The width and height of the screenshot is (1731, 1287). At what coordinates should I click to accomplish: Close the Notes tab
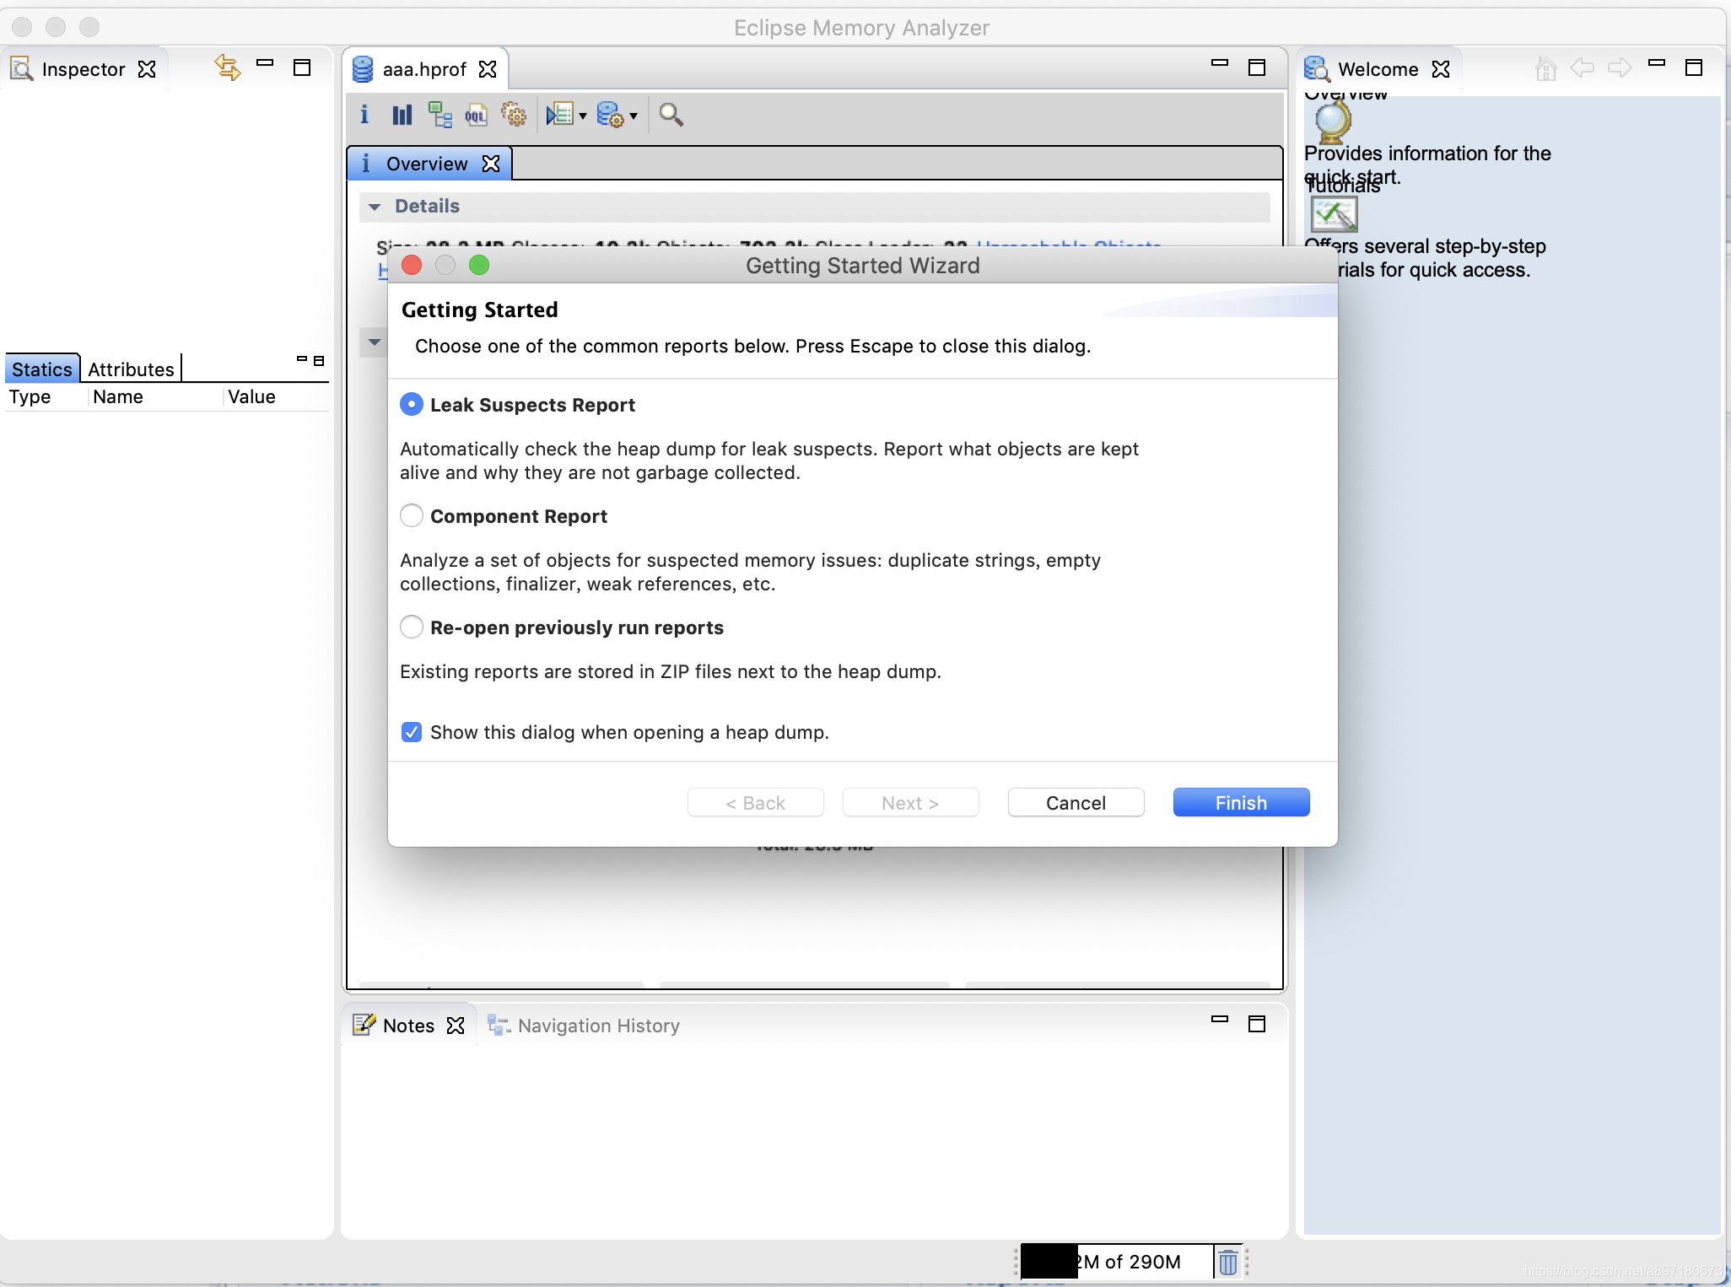(456, 1026)
